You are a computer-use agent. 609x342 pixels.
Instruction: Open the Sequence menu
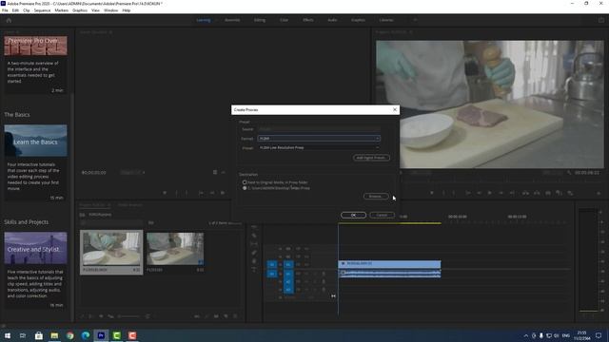click(x=42, y=10)
